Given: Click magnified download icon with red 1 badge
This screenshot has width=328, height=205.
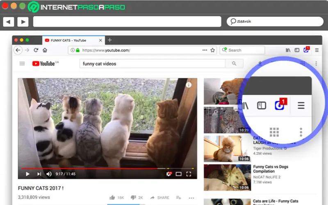Looking at the screenshot, I should (280, 104).
